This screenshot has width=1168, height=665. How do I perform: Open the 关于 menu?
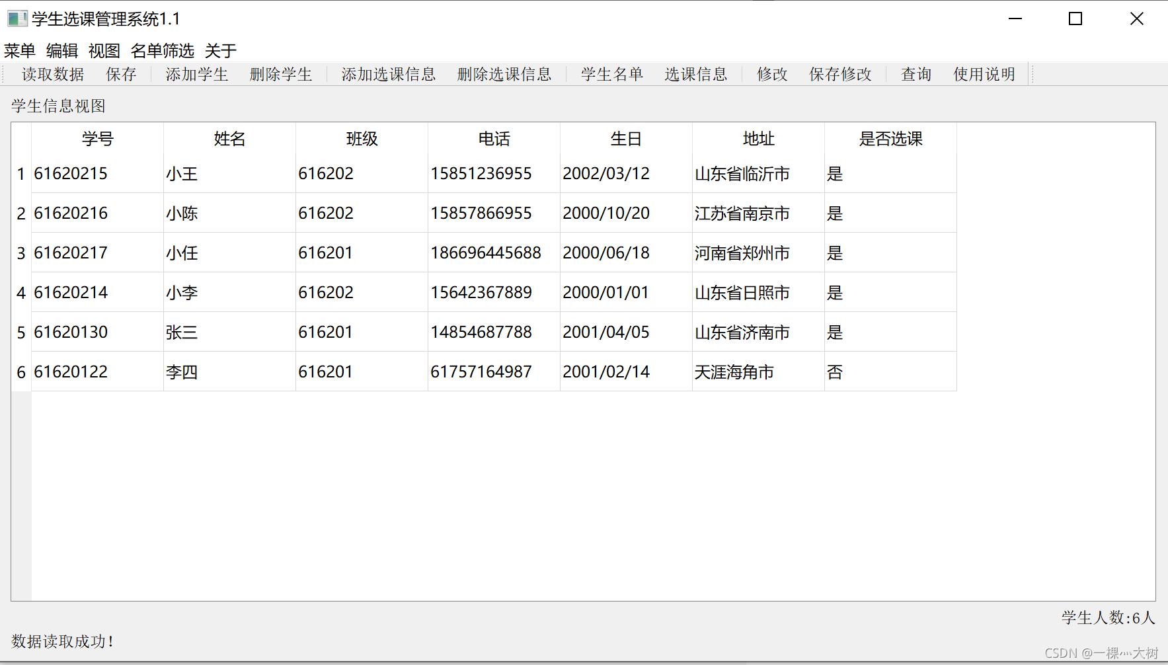tap(221, 51)
